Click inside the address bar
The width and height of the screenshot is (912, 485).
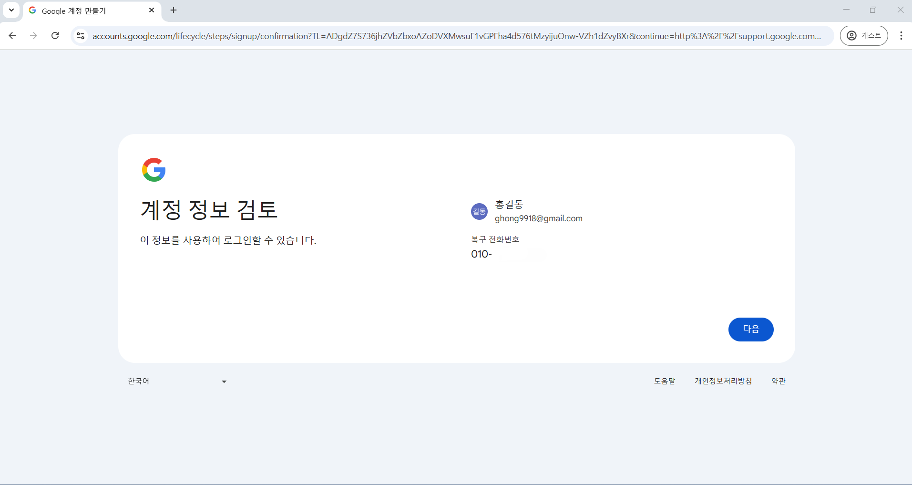(429, 35)
